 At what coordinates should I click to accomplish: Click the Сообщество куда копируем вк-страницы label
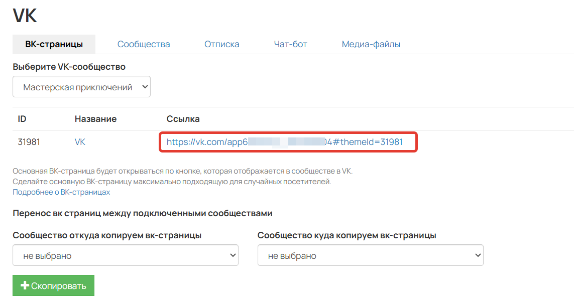pos(347,235)
